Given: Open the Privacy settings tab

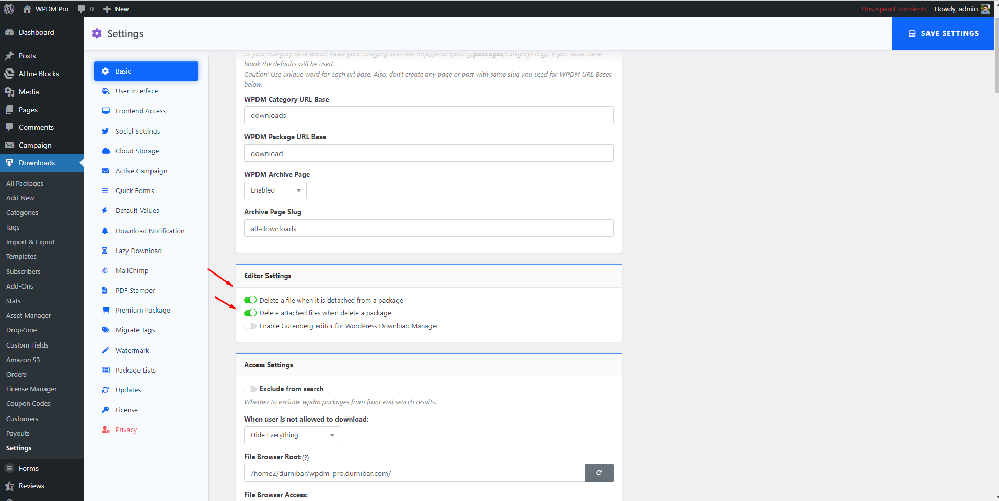Looking at the screenshot, I should point(146,430).
